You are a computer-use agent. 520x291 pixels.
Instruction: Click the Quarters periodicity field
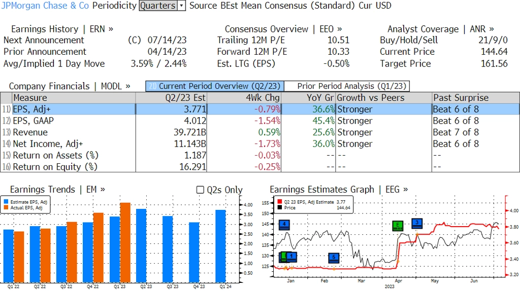coord(158,6)
